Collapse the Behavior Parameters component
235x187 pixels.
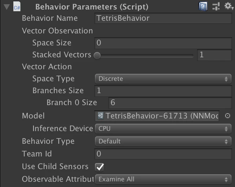click(7, 7)
